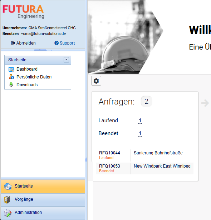The image size is (211, 220).
Task: Click the Anfragen total badge 2
Action: [146, 101]
